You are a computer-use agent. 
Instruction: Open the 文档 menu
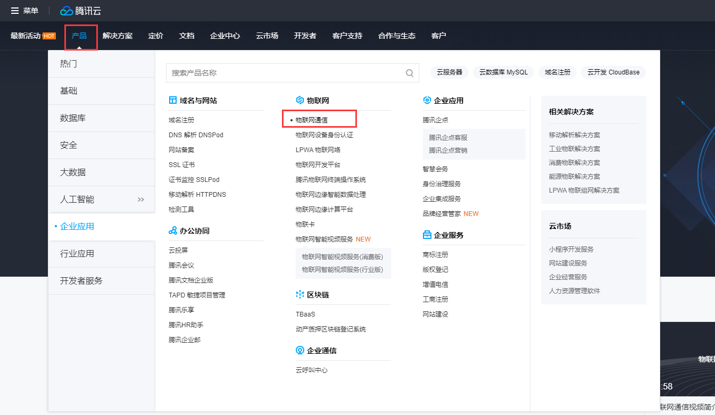pos(186,36)
